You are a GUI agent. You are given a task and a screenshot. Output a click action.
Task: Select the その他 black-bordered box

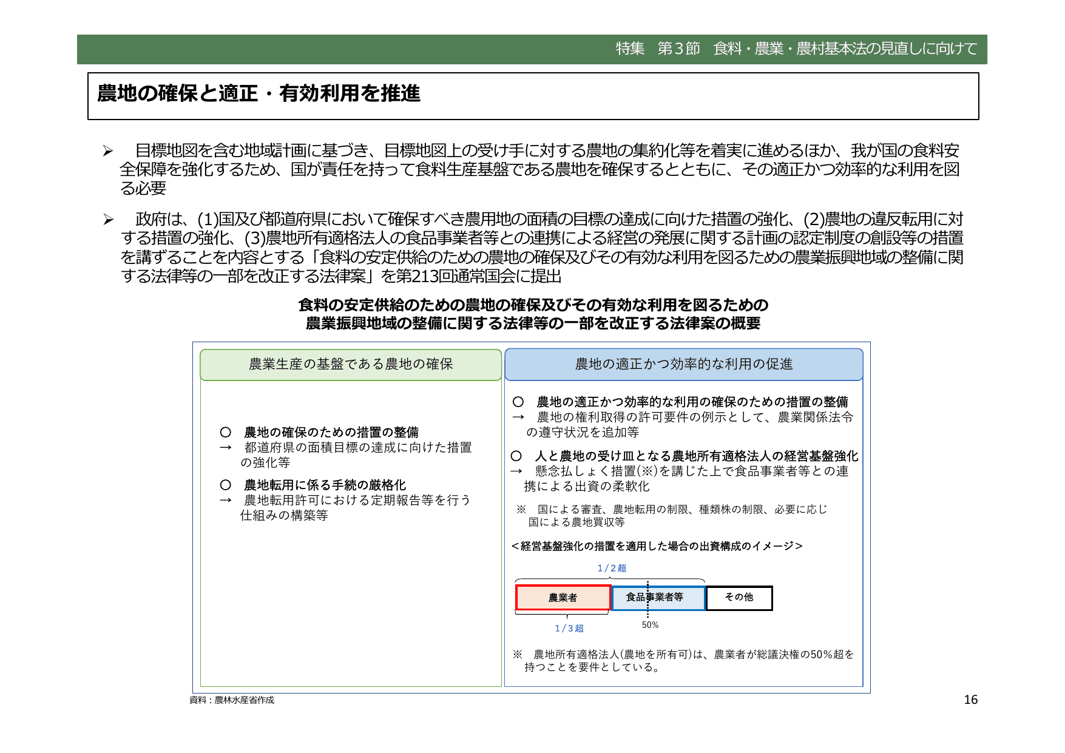[x=738, y=598]
